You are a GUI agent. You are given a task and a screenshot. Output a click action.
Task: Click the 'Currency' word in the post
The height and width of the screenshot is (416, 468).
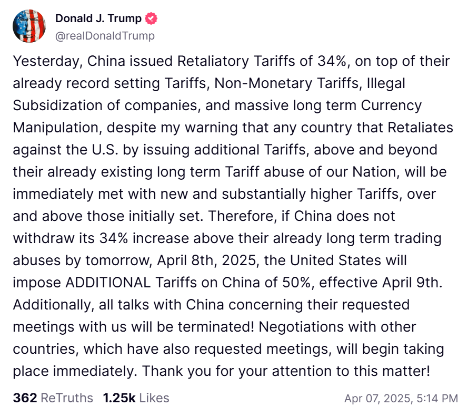[391, 106]
